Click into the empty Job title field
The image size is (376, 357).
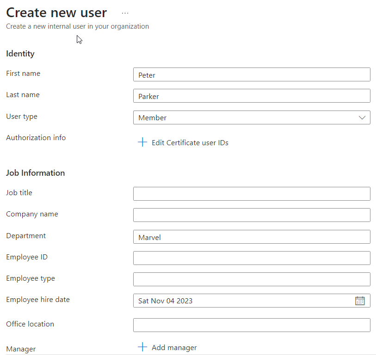(251, 194)
